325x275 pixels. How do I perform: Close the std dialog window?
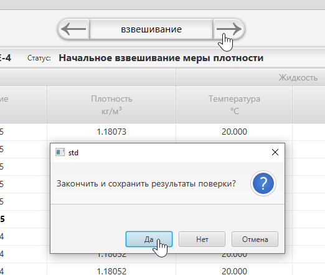(x=275, y=152)
